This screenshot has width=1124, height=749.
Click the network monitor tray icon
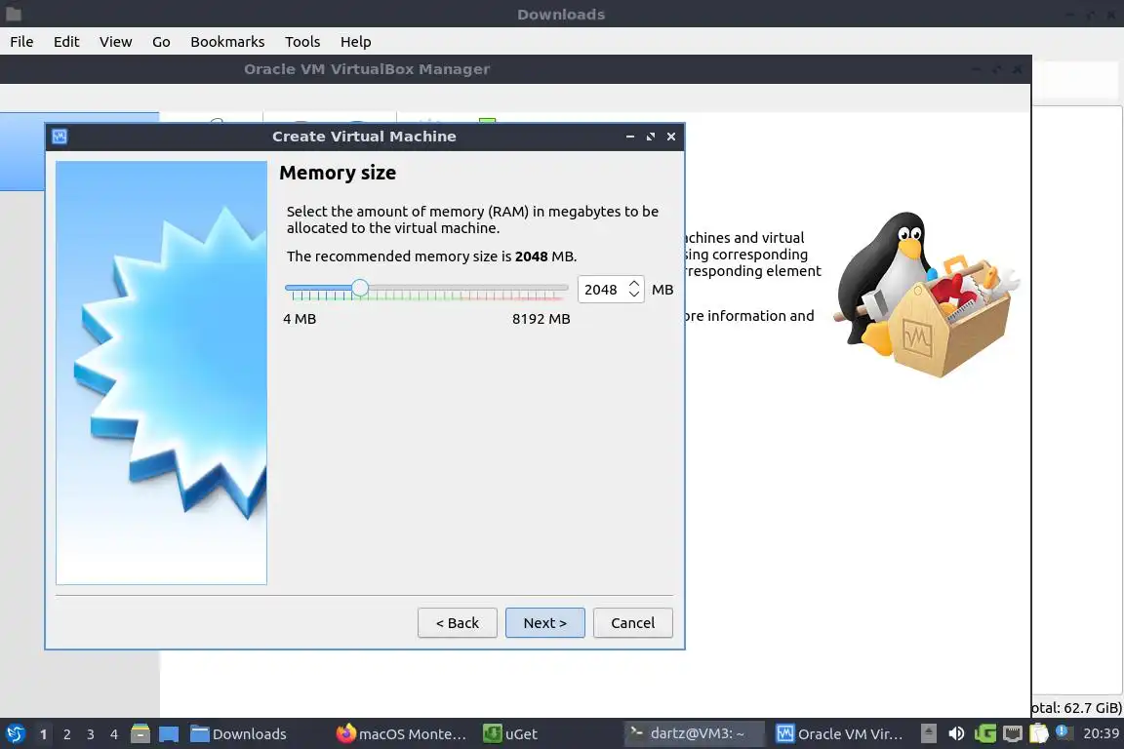[x=1012, y=733]
